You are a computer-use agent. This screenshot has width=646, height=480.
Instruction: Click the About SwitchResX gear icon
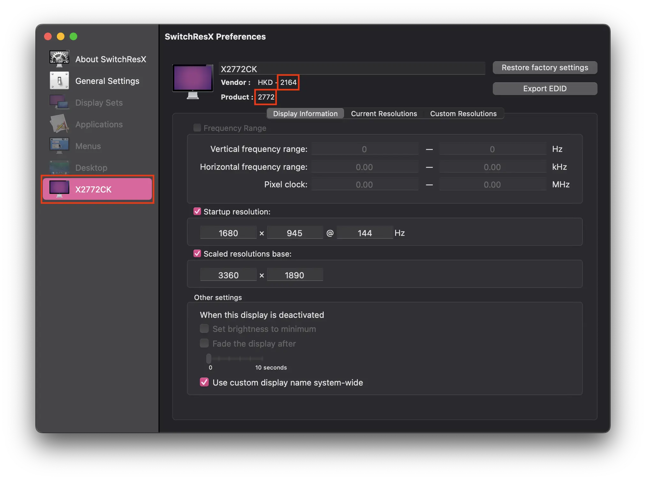click(59, 59)
